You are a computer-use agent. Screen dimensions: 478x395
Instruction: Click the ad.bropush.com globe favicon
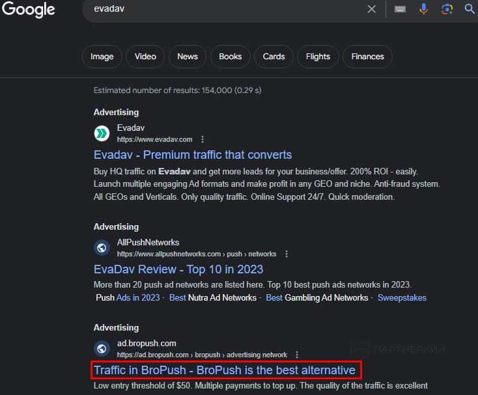(x=102, y=349)
